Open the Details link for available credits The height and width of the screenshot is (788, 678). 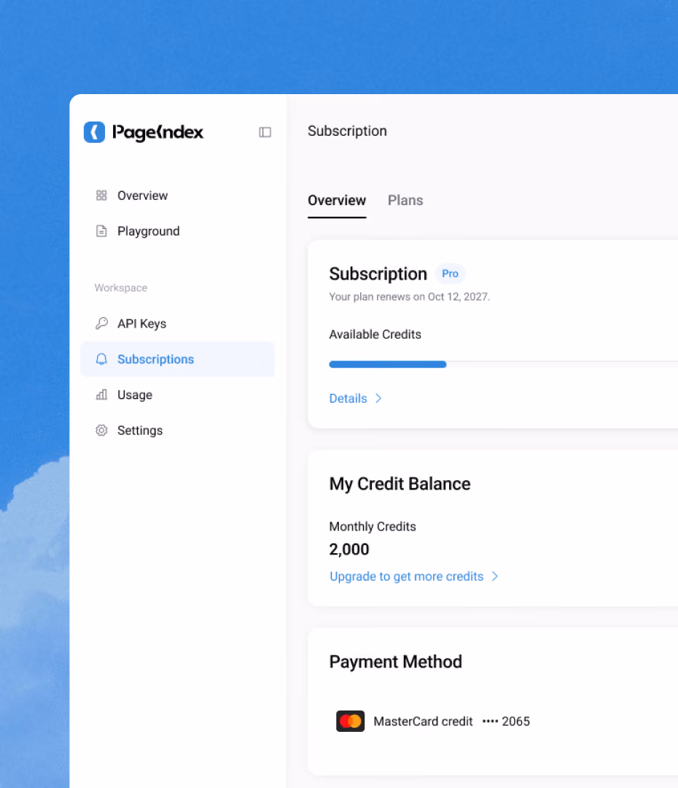pyautogui.click(x=348, y=398)
